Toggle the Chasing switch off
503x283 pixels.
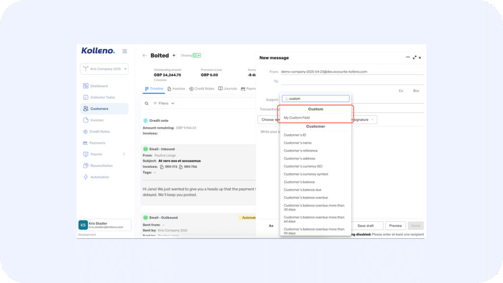point(196,56)
